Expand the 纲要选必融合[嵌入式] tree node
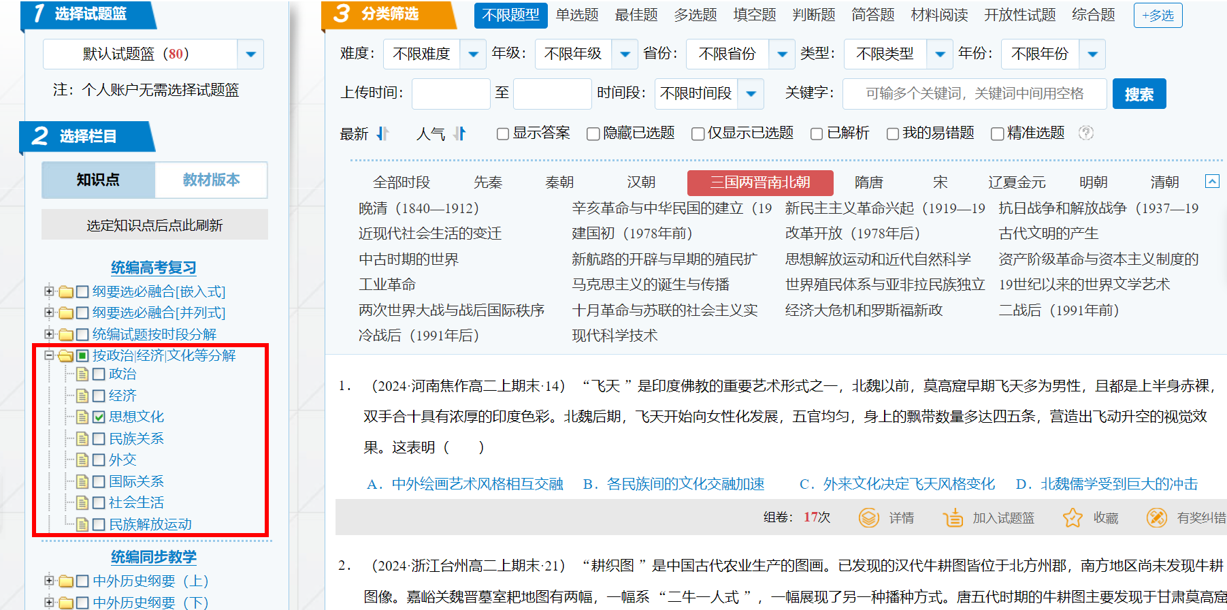 49,291
